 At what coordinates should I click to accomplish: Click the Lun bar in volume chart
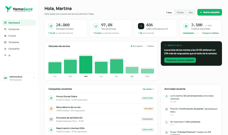(x=55, y=67)
